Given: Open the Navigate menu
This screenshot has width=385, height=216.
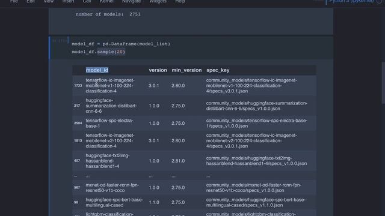Looking at the screenshot, I should [131, 1].
